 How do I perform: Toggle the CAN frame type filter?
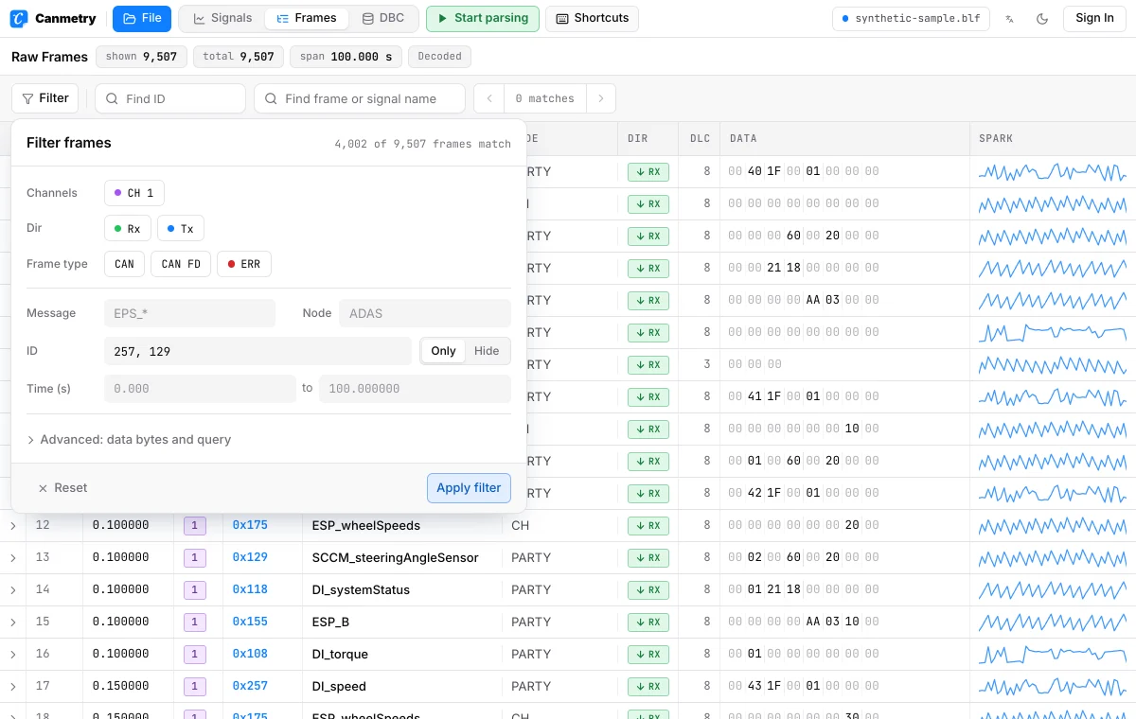[x=124, y=264]
